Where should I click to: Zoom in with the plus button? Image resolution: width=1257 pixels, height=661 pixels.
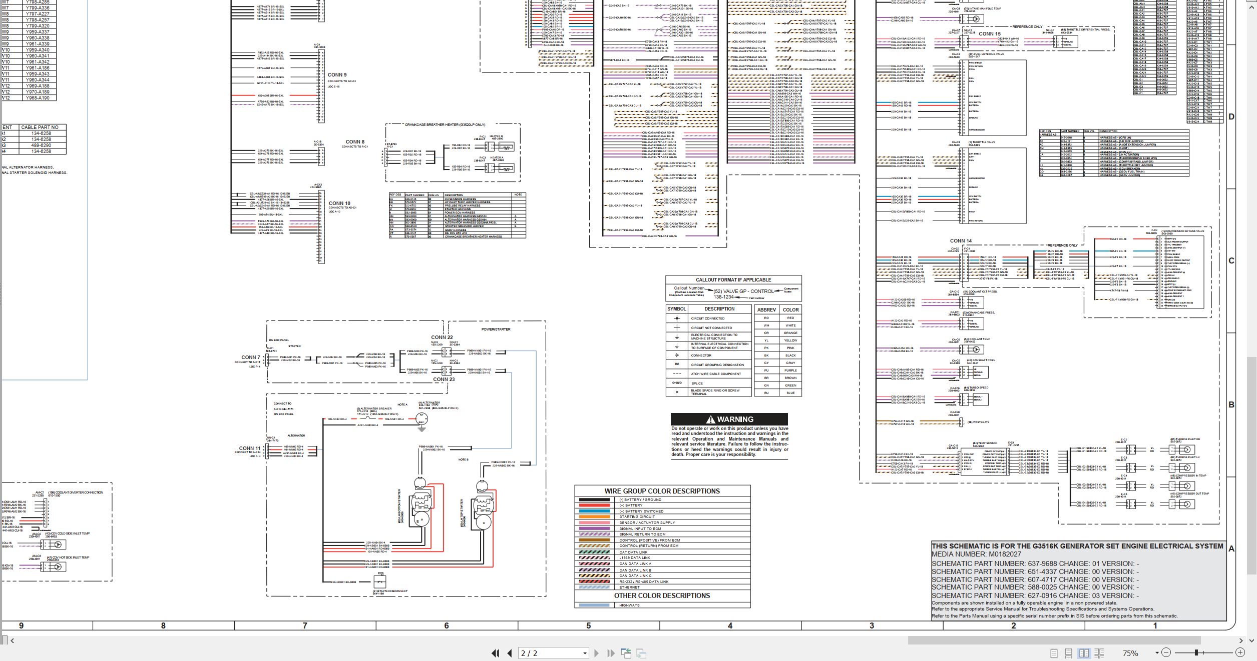click(1240, 652)
